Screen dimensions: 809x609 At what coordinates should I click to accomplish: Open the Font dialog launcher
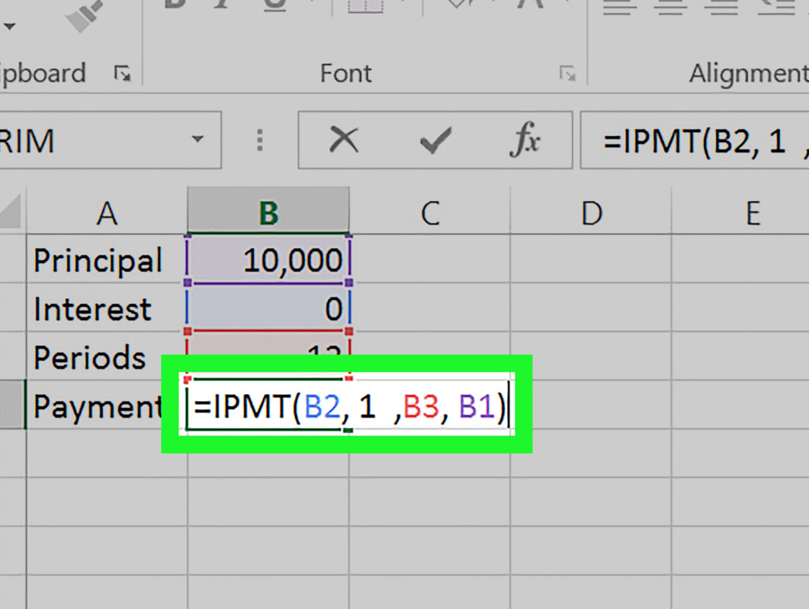click(568, 74)
